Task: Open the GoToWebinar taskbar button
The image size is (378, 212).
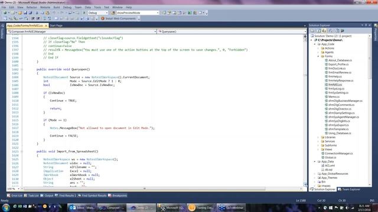Action: click(231, 208)
